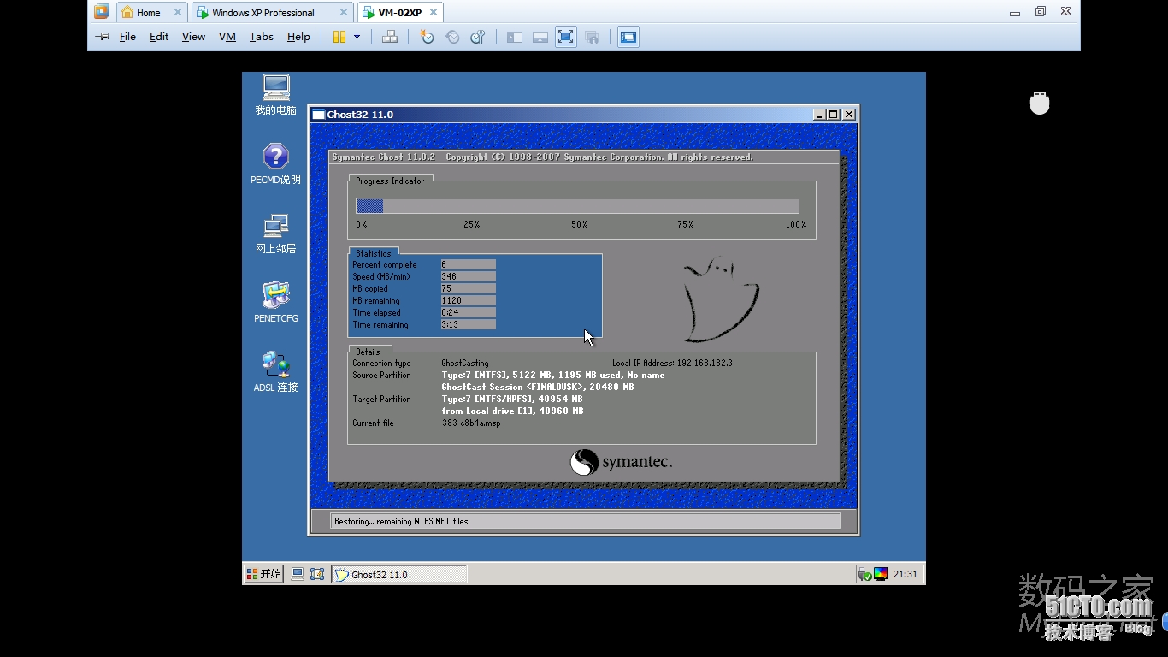Screen dimensions: 1168x657
Task: Take a snapshot of the VM
Action: [x=427, y=37]
